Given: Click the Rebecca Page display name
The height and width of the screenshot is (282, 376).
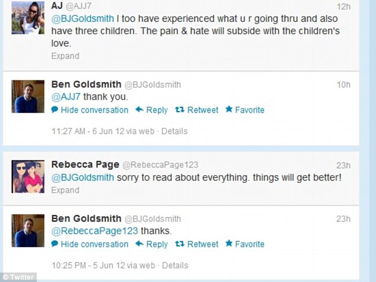Looking at the screenshot, I should [x=85, y=164].
